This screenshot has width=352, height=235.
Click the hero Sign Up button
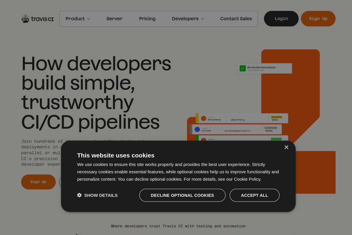click(38, 182)
